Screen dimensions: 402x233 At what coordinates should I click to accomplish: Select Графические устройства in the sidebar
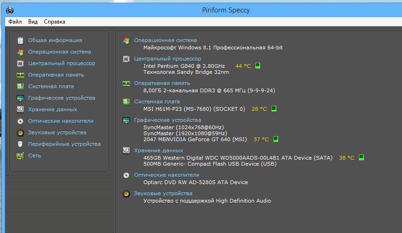[x=62, y=98]
